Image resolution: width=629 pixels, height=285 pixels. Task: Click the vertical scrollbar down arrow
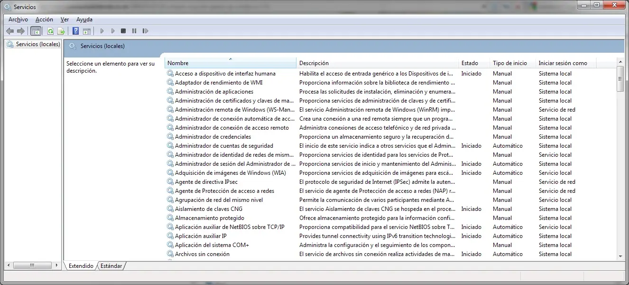(620, 256)
